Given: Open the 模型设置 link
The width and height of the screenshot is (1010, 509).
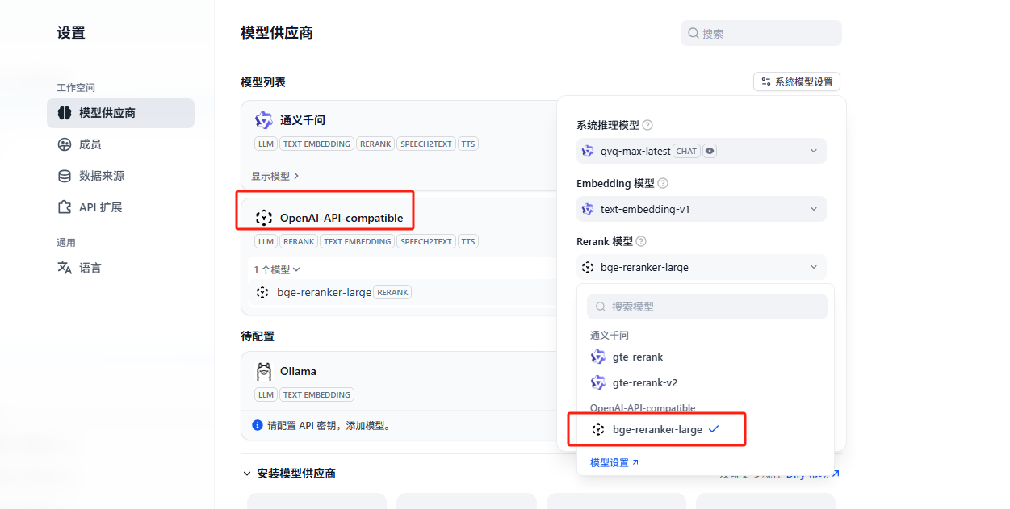Looking at the screenshot, I should coord(614,462).
